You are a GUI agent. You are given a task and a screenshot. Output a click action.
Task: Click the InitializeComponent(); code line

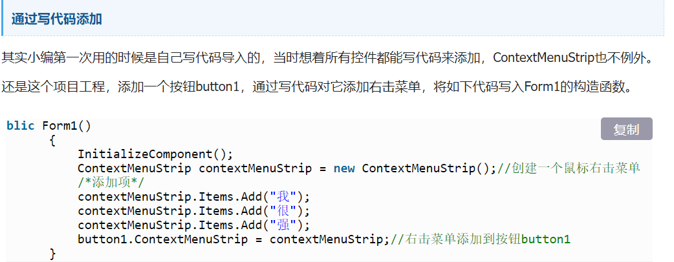pyautogui.click(x=155, y=154)
